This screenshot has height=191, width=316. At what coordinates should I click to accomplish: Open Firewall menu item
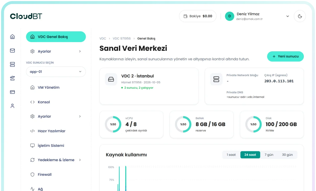[x=56, y=174]
